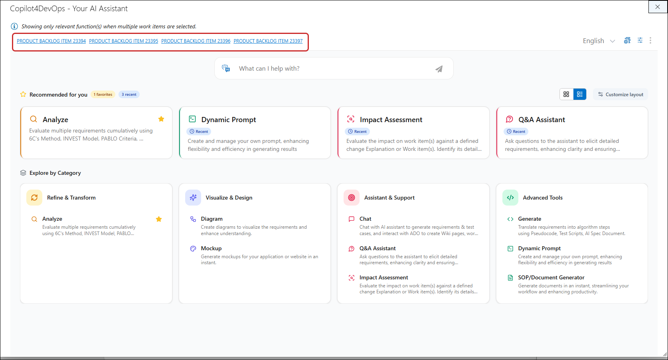Screen dimensions: 668x360
Task: Click the chat icon in the prompt box
Action: 226,68
